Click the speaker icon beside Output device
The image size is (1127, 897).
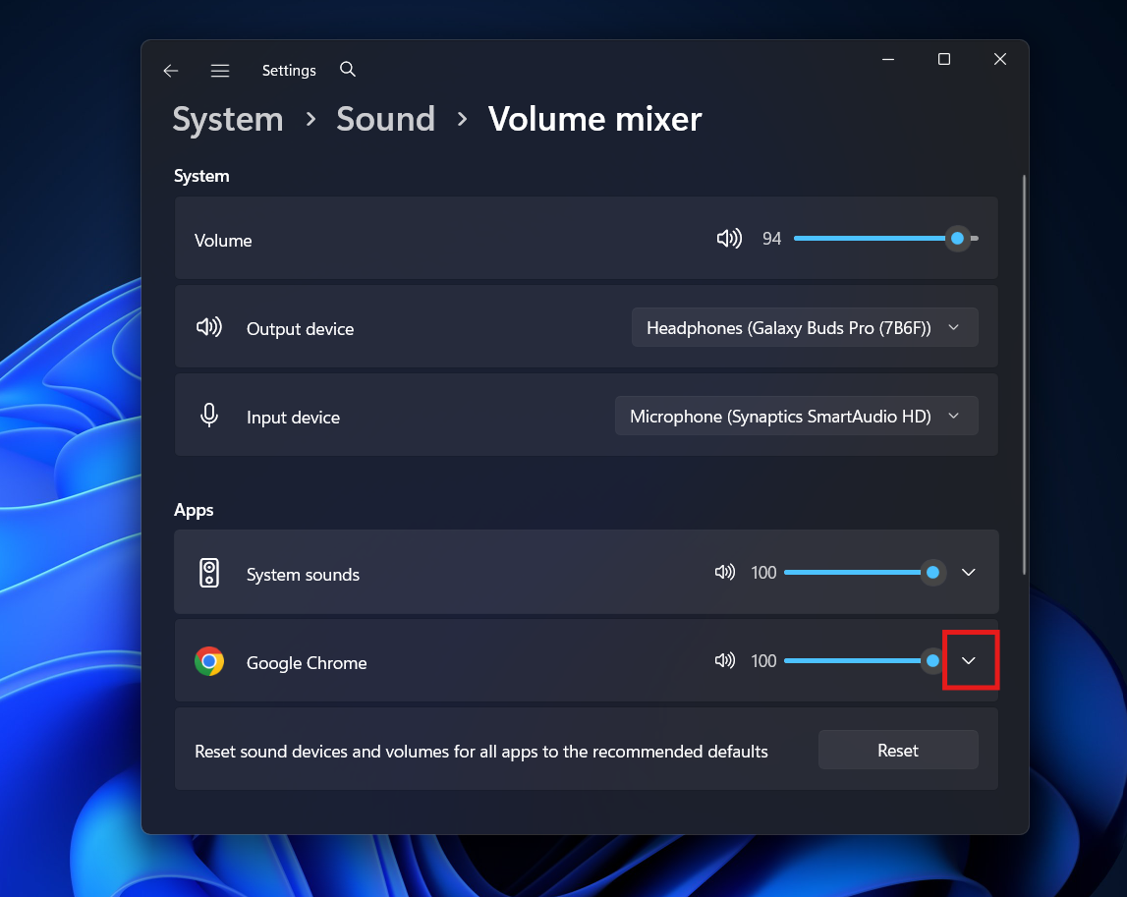pos(209,326)
